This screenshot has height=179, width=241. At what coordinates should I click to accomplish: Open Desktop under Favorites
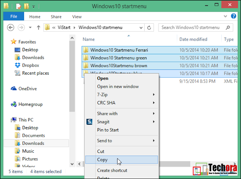pyautogui.click(x=30, y=50)
